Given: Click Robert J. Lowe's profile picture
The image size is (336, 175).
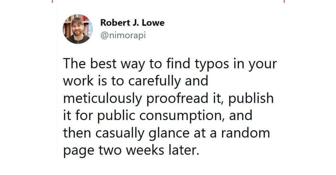Looking at the screenshot, I should [78, 29].
